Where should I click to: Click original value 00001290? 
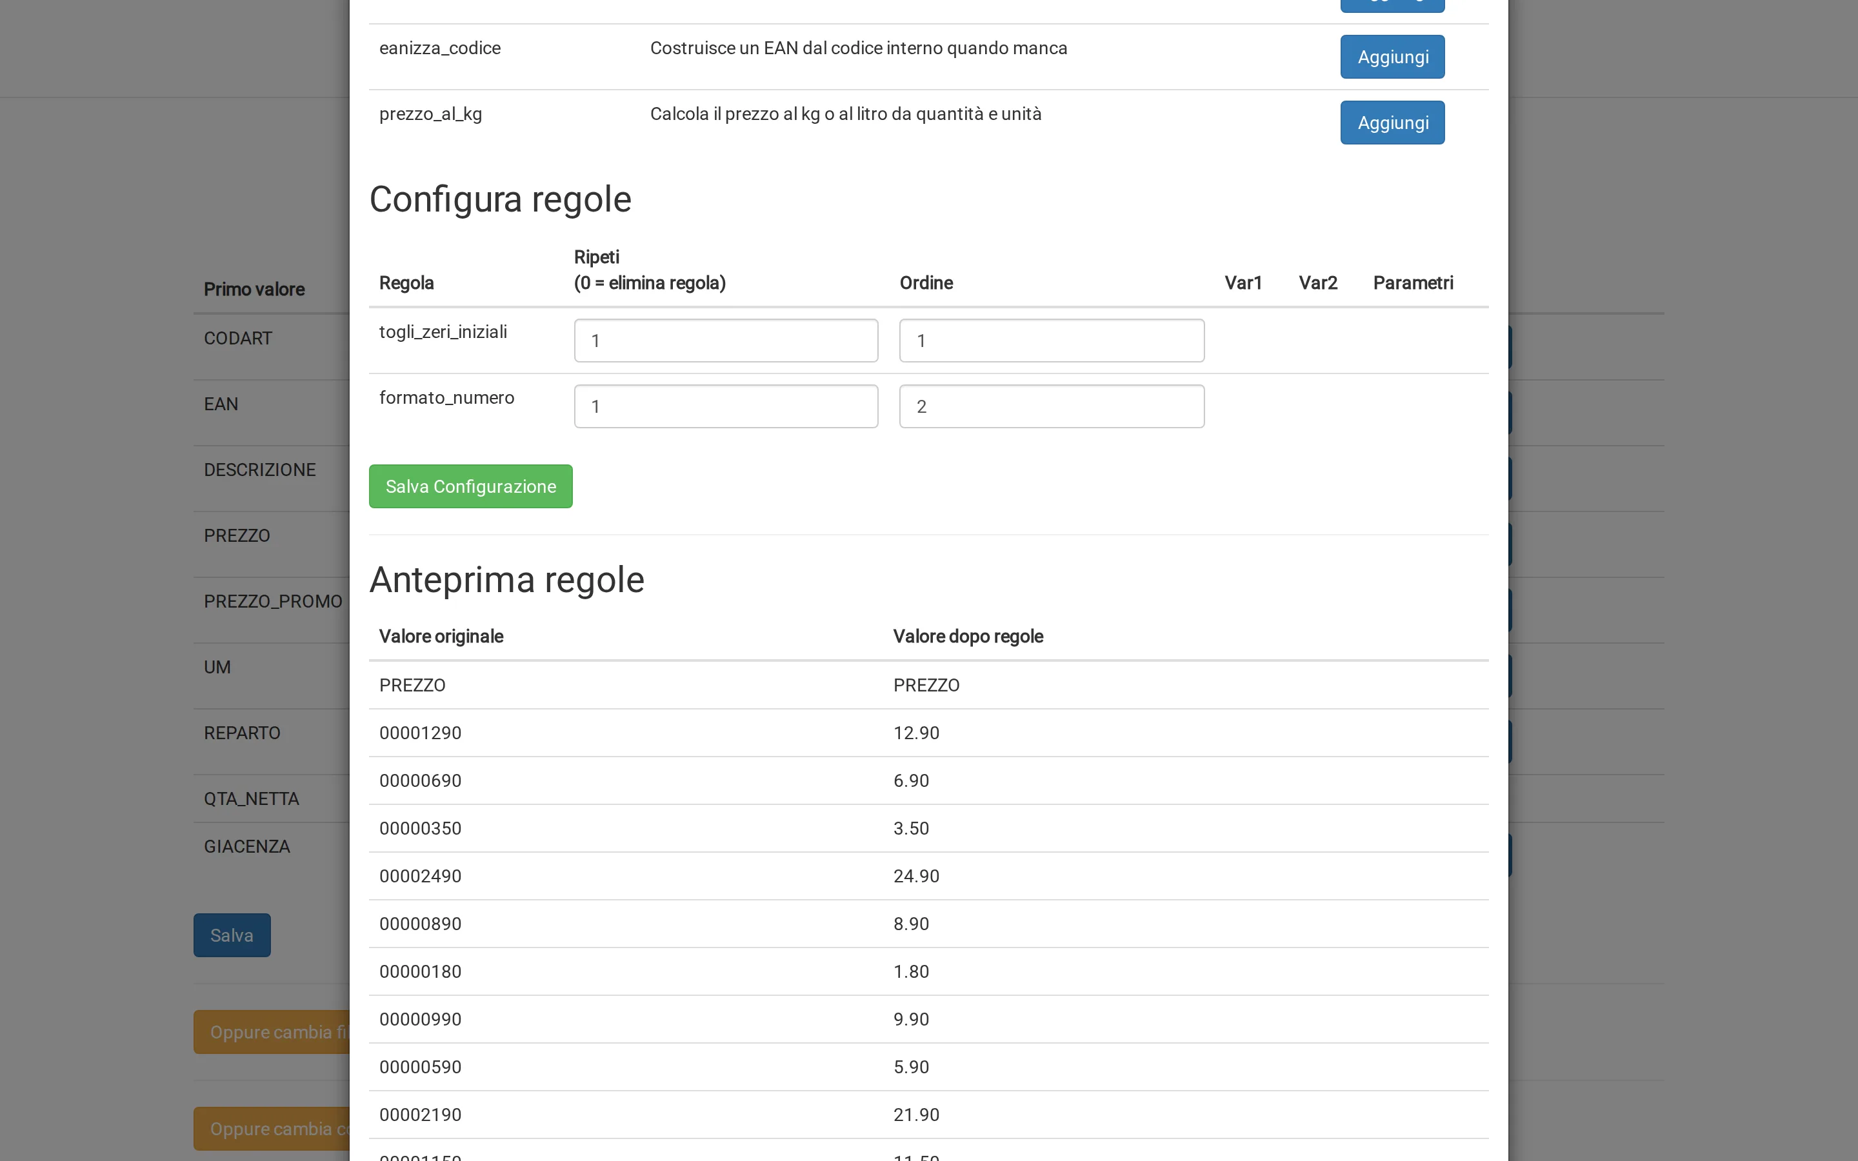(420, 733)
